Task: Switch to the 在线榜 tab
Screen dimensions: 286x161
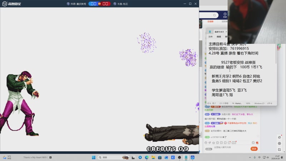Action: tap(210, 21)
